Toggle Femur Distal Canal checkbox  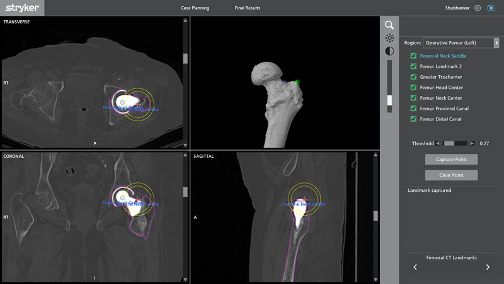[x=413, y=119]
